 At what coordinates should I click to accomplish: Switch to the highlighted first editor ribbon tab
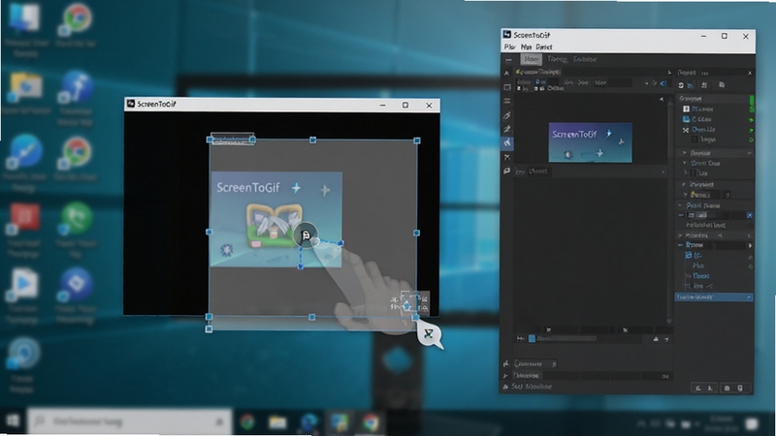(531, 59)
